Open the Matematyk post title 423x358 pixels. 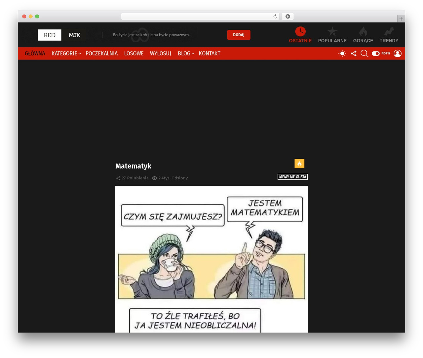pos(133,166)
